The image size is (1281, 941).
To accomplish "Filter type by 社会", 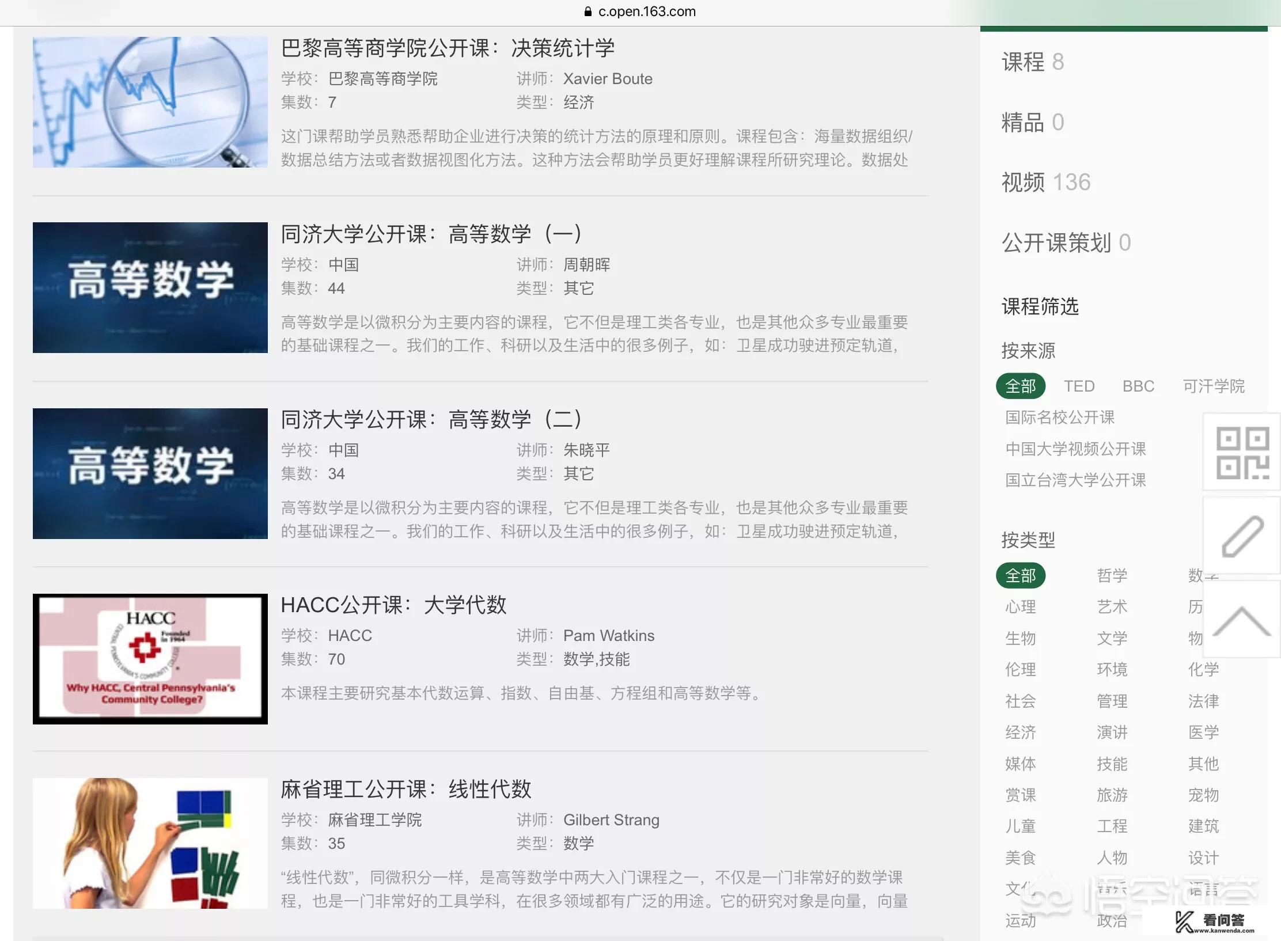I will (x=1021, y=701).
